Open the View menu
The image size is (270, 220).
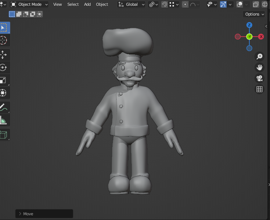click(57, 4)
